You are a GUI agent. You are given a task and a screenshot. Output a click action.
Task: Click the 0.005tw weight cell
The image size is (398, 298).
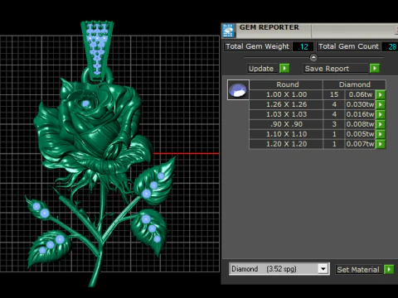click(360, 134)
